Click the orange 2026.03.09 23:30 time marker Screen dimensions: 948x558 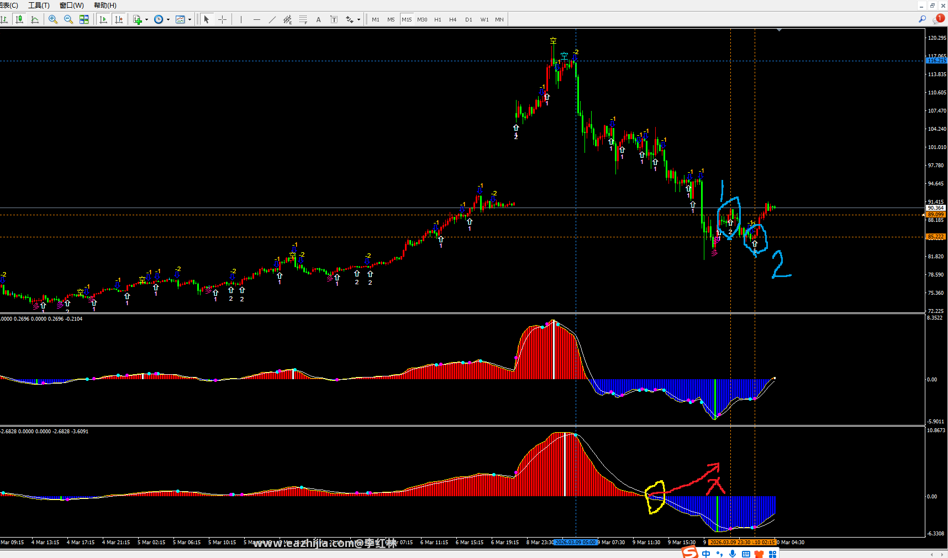coord(730,543)
